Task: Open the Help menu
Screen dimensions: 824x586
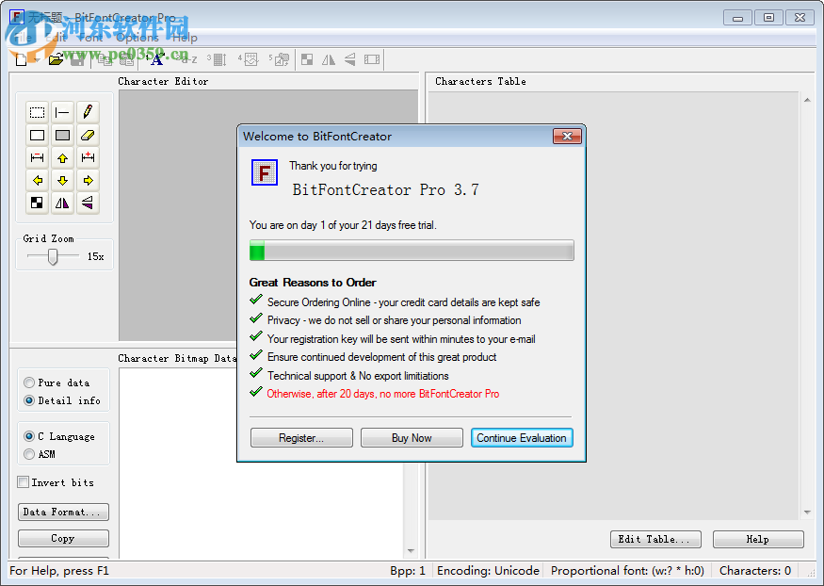Action: click(185, 38)
